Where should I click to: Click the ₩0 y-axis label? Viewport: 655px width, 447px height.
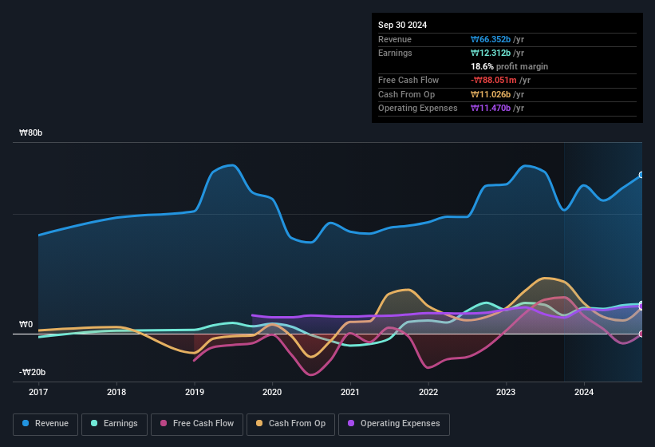[26, 324]
